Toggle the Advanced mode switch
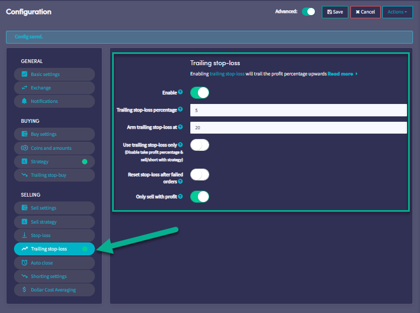This screenshot has height=313, width=420. coord(308,11)
